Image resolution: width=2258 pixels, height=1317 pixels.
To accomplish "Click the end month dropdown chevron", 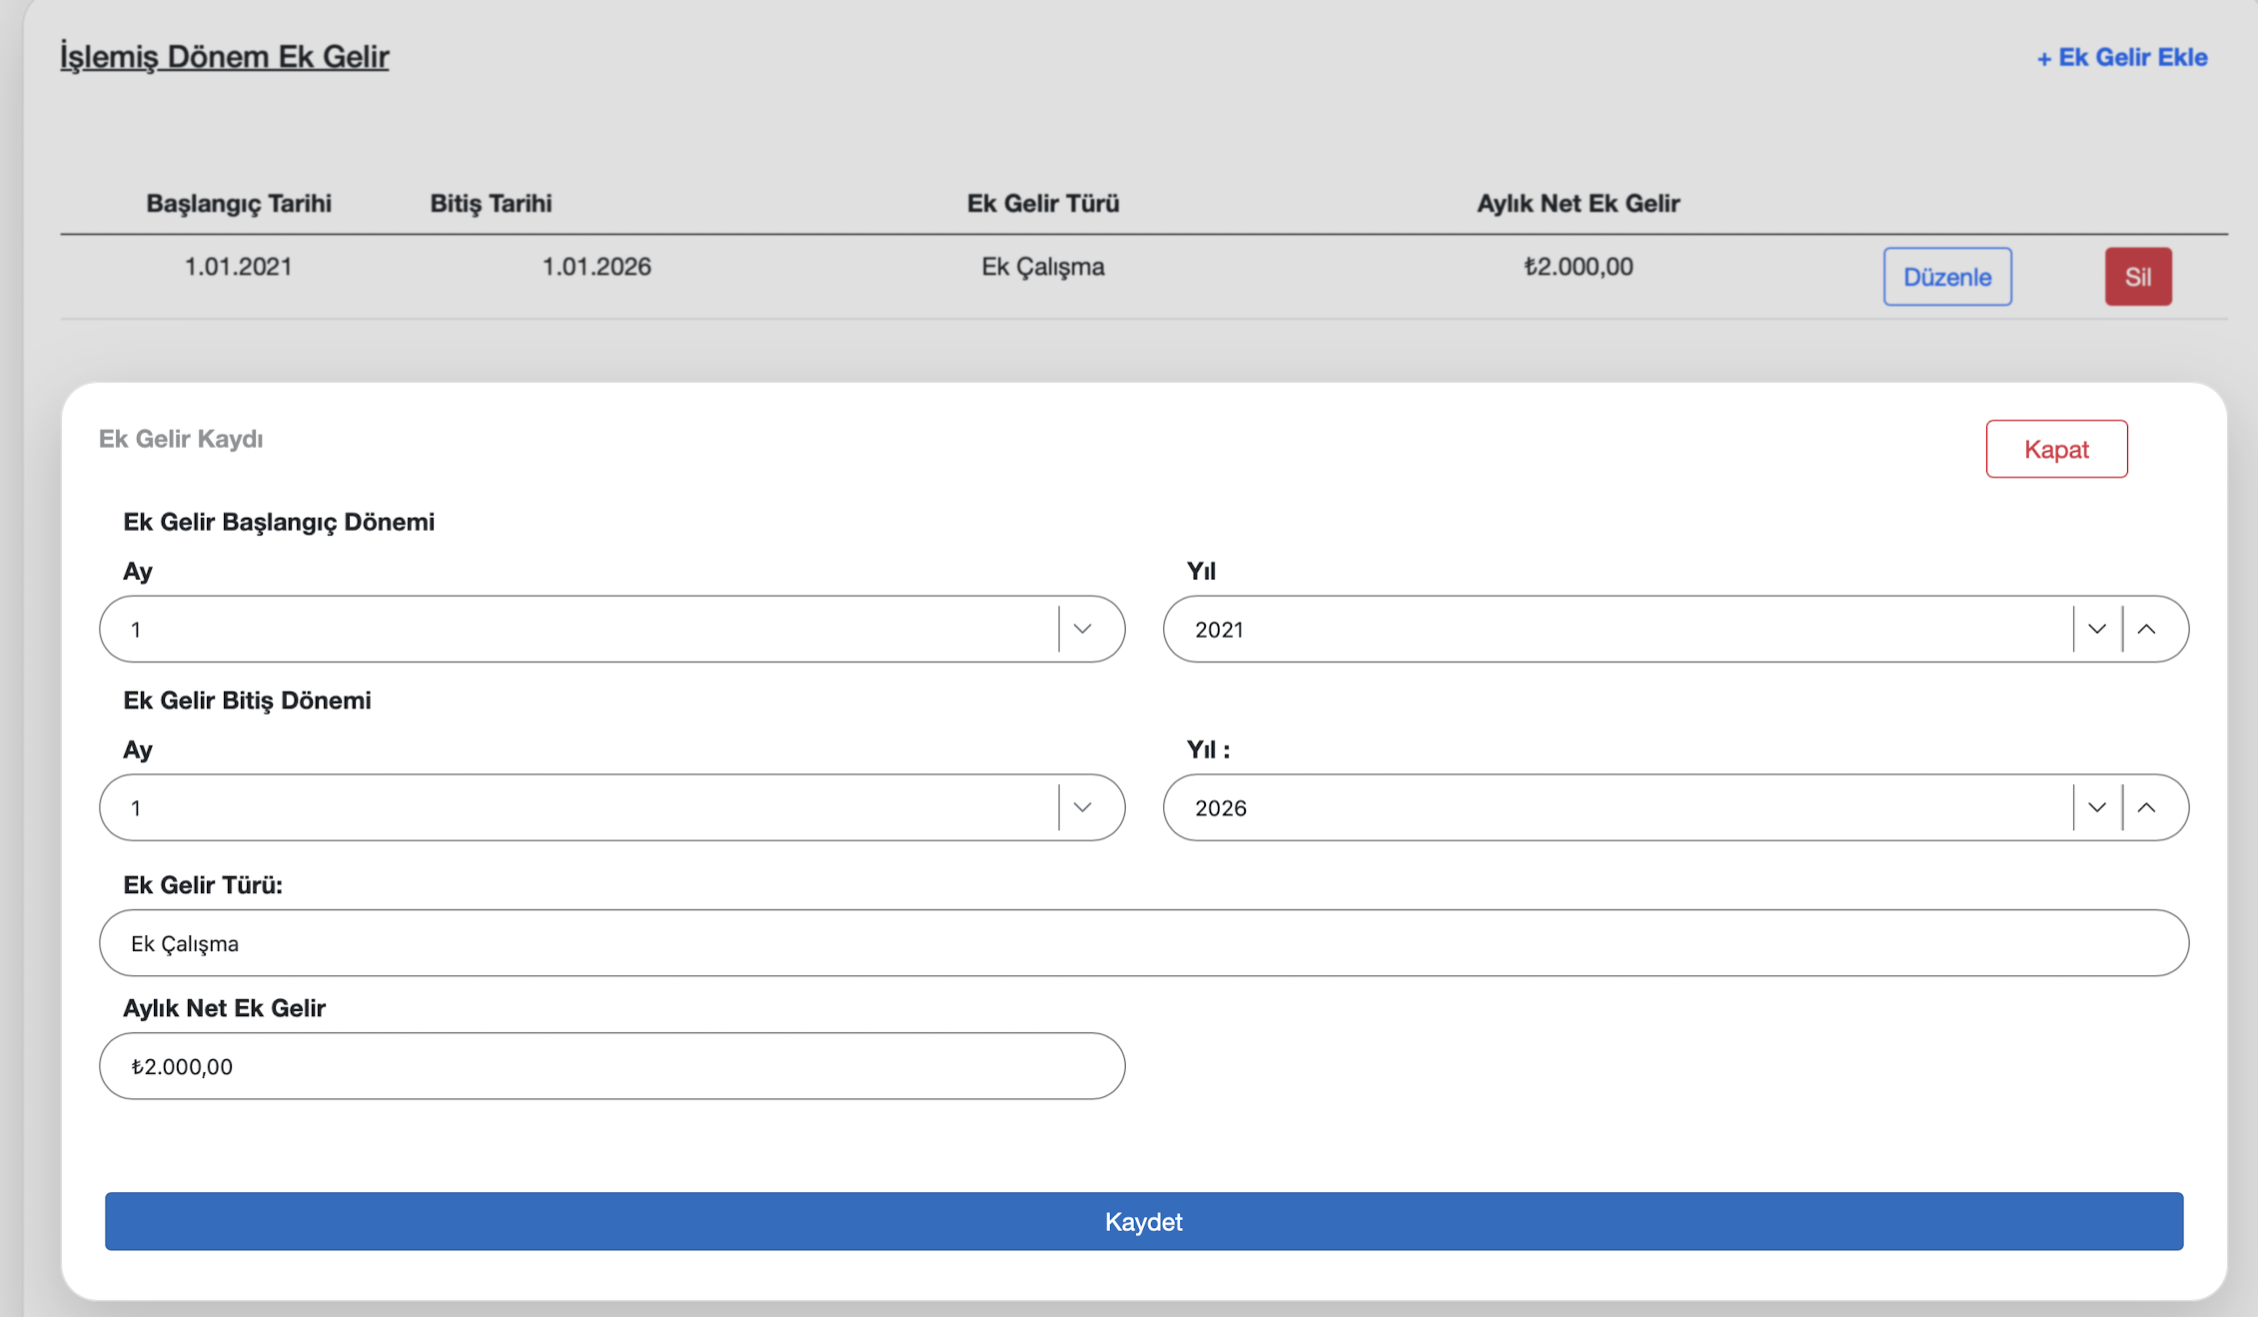I will click(x=1082, y=807).
